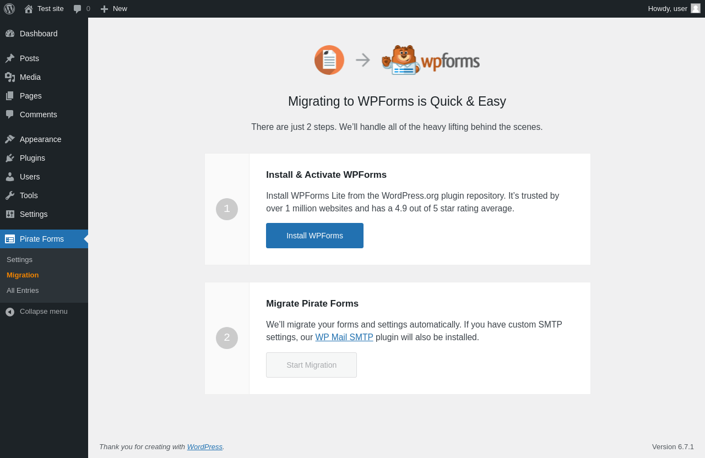Click the Dashboard gauge icon
705x458 pixels.
10,34
